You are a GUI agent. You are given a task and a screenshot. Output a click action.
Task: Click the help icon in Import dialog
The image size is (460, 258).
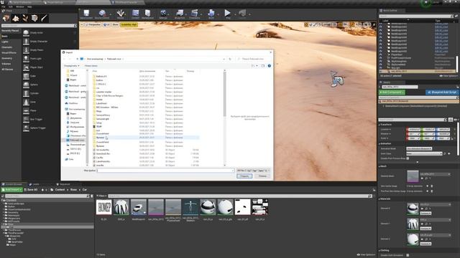tap(270, 66)
